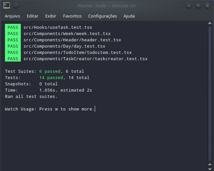Close the Konsole window
The width and height of the screenshot is (214, 171).
[207, 6]
